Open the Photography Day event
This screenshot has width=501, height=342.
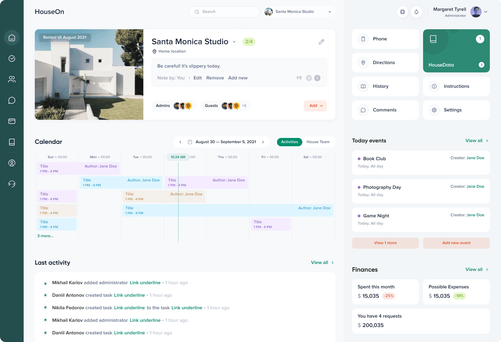pos(421,191)
